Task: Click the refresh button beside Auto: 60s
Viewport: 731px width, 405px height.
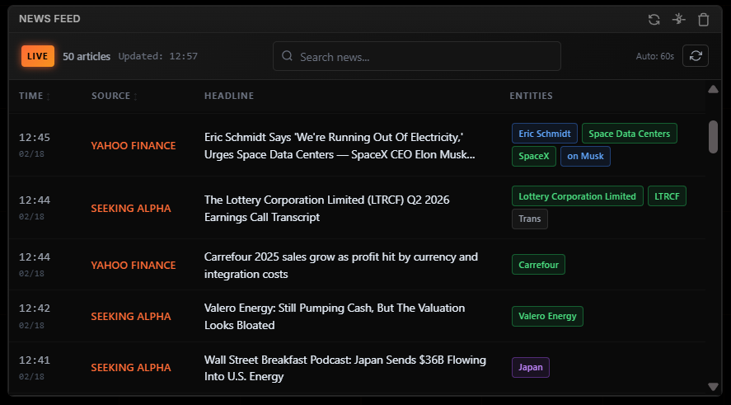Action: coord(696,56)
